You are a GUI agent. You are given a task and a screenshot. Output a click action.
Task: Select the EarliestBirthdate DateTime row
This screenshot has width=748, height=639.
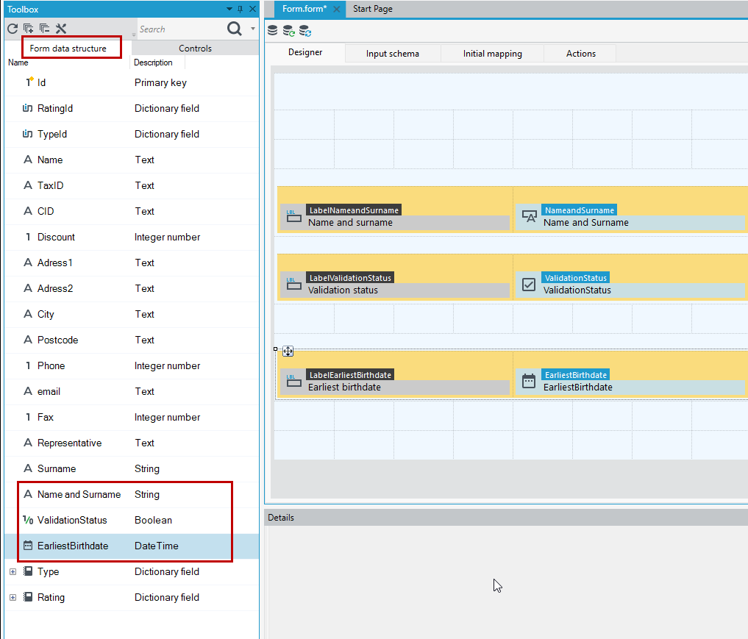point(132,546)
